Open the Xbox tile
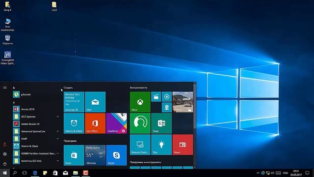The image size is (314, 177). (x=140, y=102)
